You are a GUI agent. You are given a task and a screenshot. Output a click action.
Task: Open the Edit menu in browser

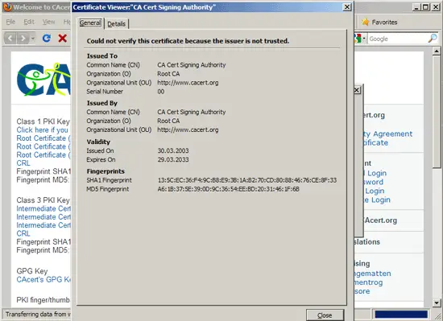(28, 22)
